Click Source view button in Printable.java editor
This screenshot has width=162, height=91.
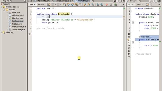pos(32,5)
